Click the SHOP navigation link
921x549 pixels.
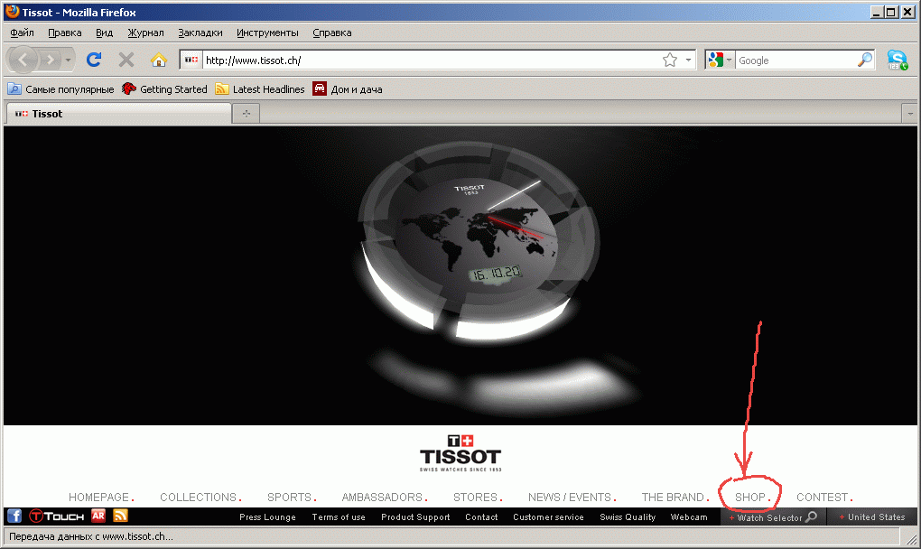(x=750, y=498)
